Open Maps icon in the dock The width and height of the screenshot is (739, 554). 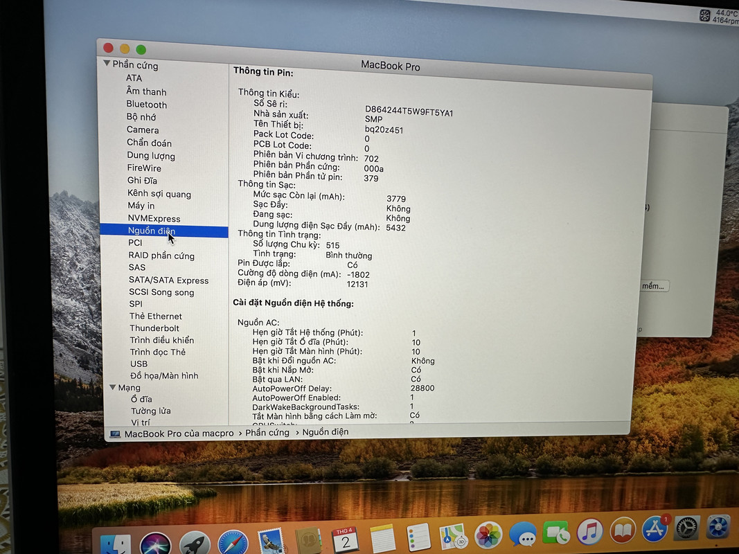tap(454, 536)
